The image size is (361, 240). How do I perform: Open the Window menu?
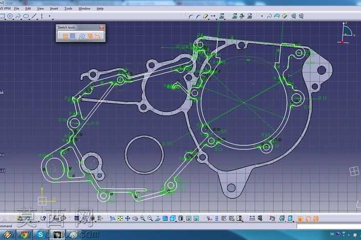tap(84, 9)
